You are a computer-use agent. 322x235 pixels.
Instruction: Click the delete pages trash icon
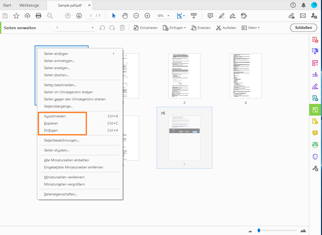pos(122,28)
